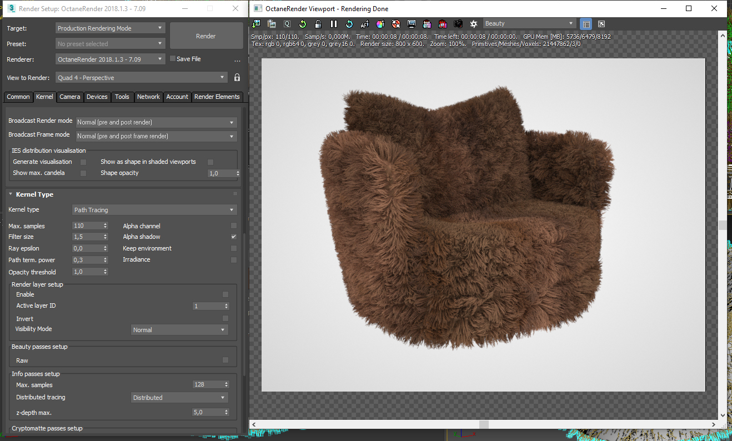732x441 pixels.
Task: Click the highlighted statistics list icon
Action: click(586, 24)
